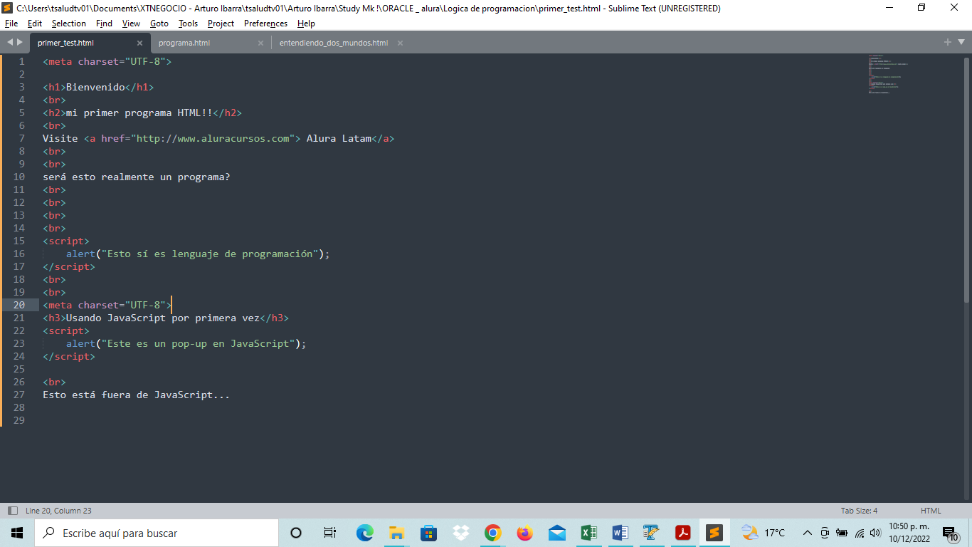Viewport: 972px width, 547px height.
Task: Open the Tools menu
Action: point(188,24)
